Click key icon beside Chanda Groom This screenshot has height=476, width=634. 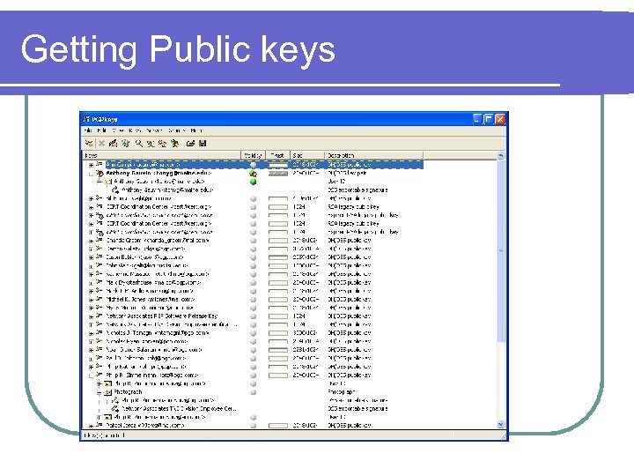[x=99, y=241]
